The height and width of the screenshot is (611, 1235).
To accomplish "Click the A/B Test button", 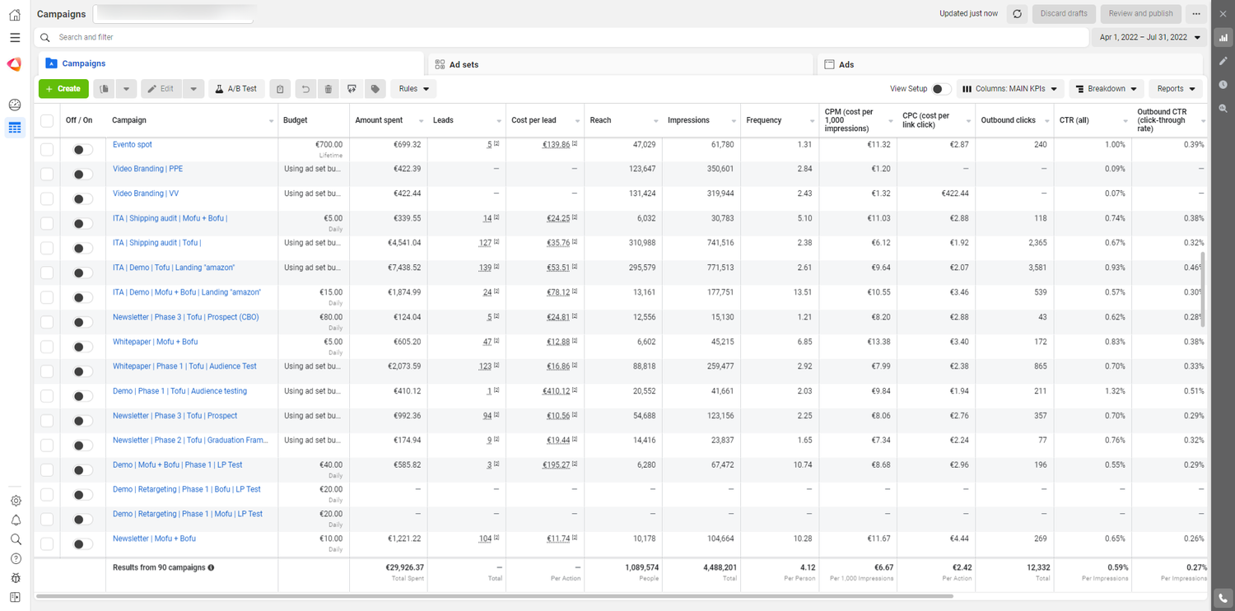I will [x=236, y=89].
